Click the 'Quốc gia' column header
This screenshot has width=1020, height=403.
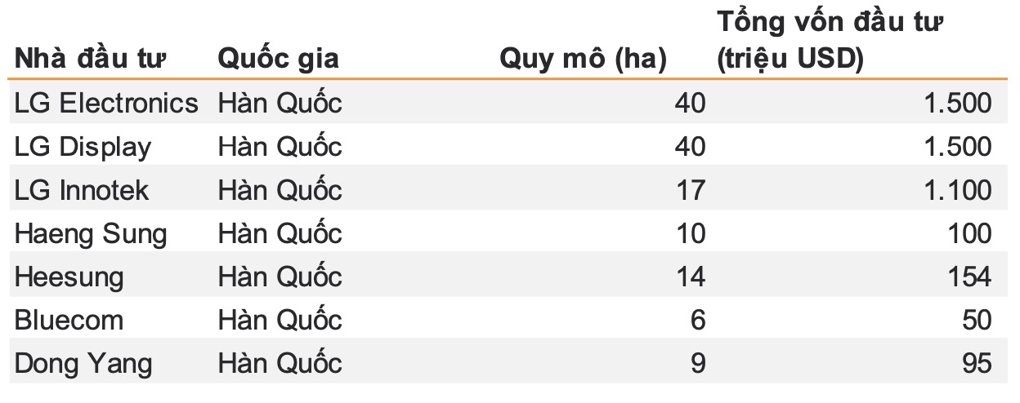coord(278,59)
